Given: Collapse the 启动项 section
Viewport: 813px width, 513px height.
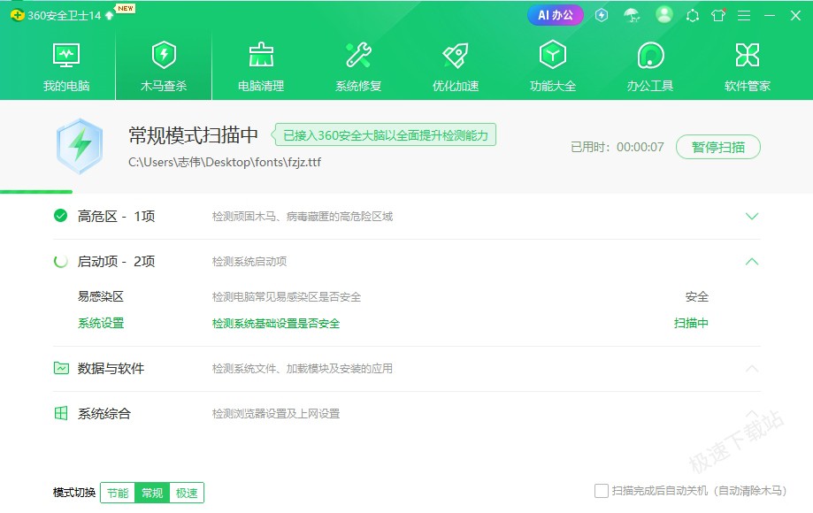Looking at the screenshot, I should tap(752, 262).
